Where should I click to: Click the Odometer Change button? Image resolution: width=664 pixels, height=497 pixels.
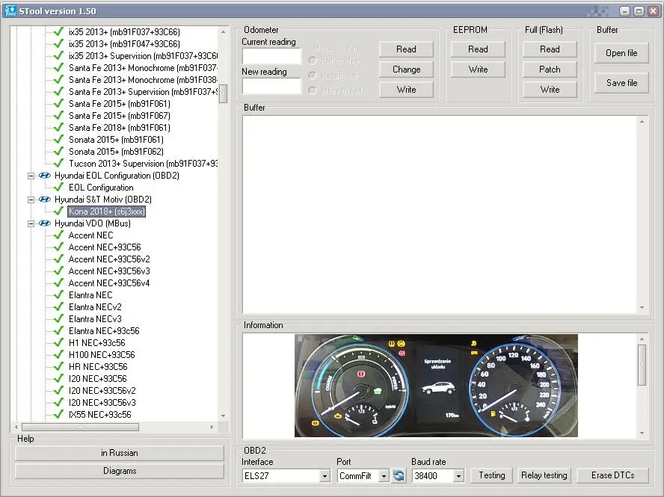[x=406, y=70]
